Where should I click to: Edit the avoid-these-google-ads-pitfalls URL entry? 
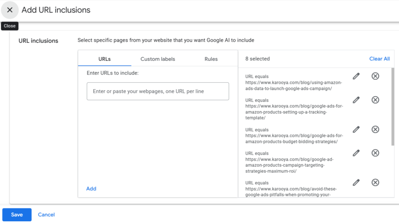pyautogui.click(x=356, y=182)
